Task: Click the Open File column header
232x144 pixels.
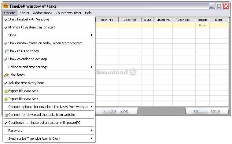Action: click(x=107, y=20)
